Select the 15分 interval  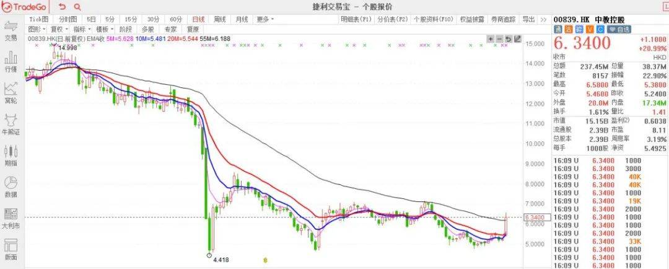(x=131, y=19)
